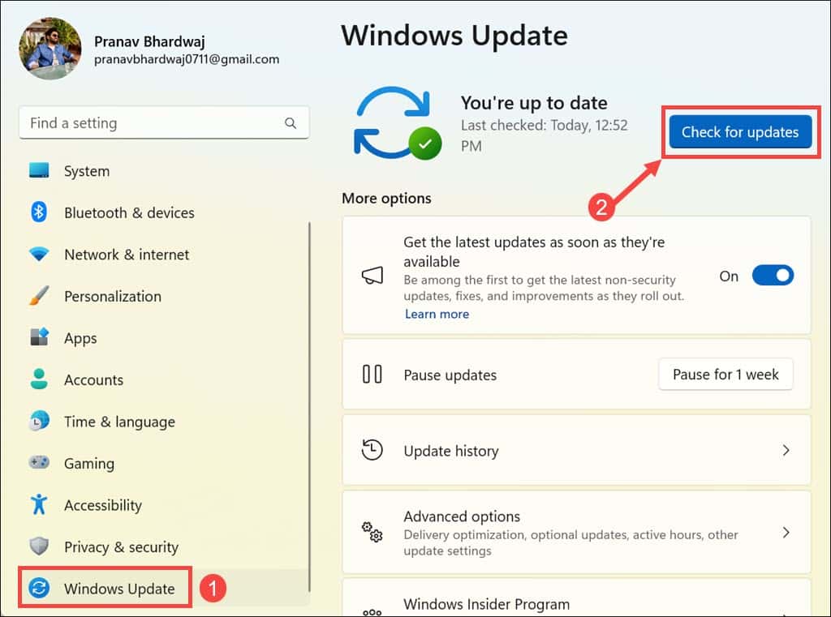Screen dimensions: 831x617
Task: Click the Check for updates button
Action: (740, 132)
